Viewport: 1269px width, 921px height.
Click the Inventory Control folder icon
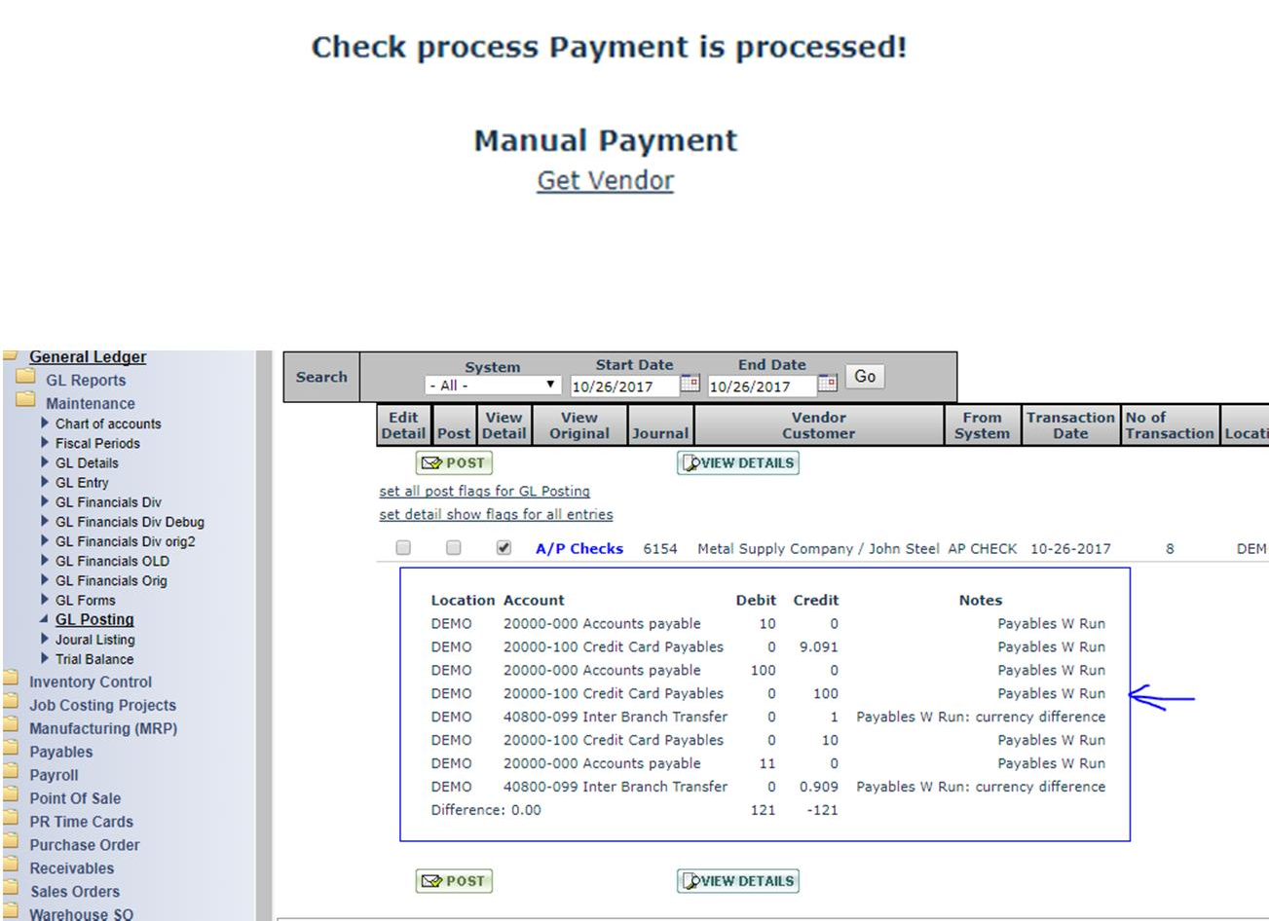click(11, 681)
